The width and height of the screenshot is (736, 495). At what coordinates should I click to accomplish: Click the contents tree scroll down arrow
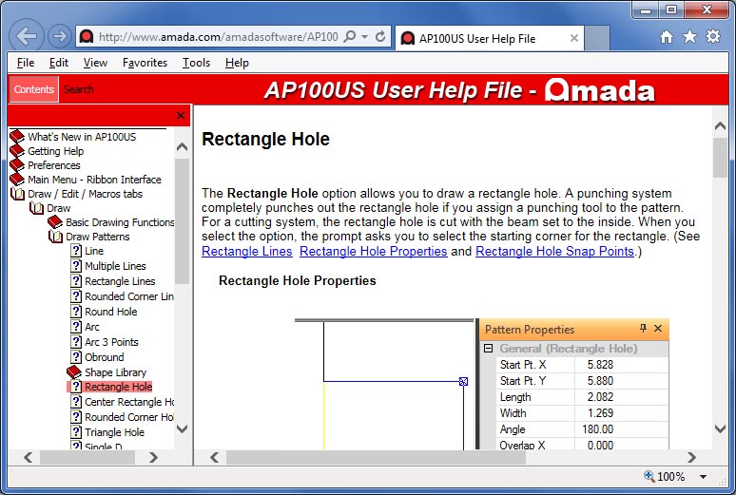coord(183,428)
